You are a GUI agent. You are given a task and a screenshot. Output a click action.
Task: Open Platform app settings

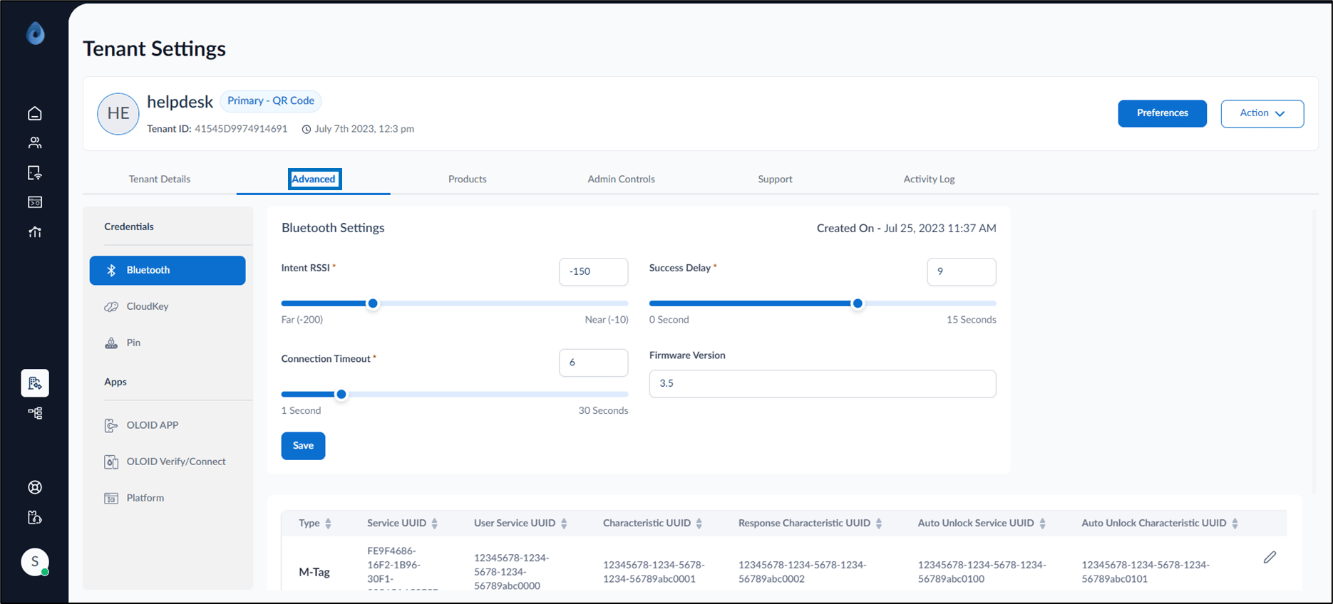pos(168,498)
